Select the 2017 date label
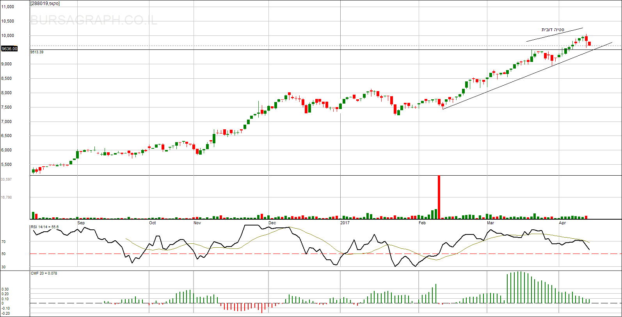622x317 pixels. point(345,223)
